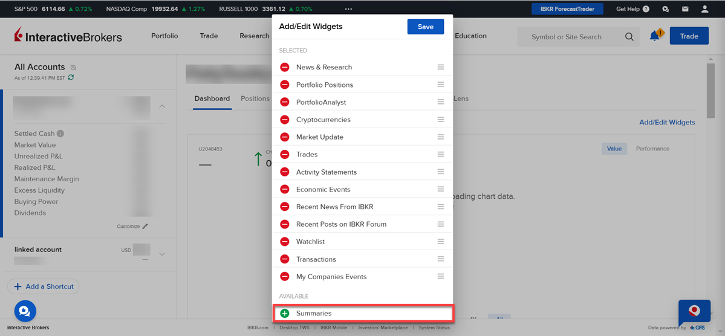Remove the Activity Statements widget
This screenshot has height=336, width=725.
point(285,172)
